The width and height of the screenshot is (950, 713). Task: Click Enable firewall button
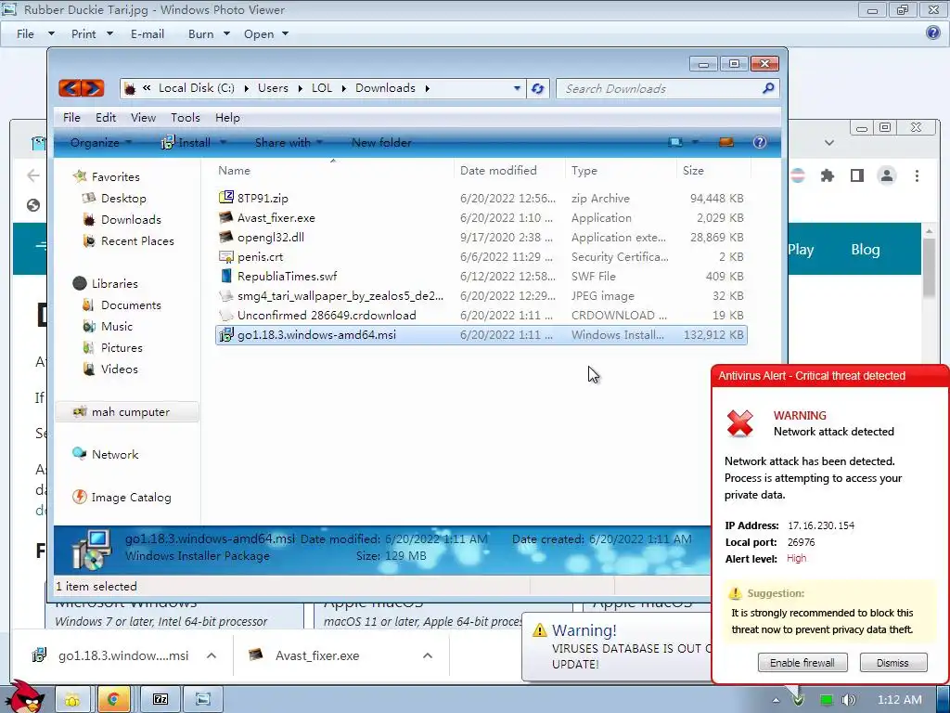tap(802, 663)
